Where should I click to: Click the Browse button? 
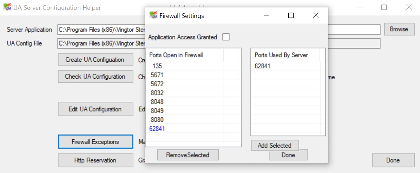click(399, 29)
